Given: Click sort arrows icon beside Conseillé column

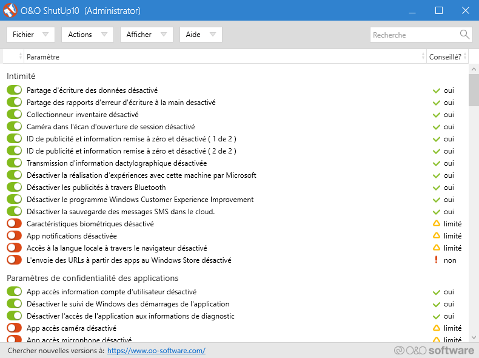Looking at the screenshot, I should (465, 56).
